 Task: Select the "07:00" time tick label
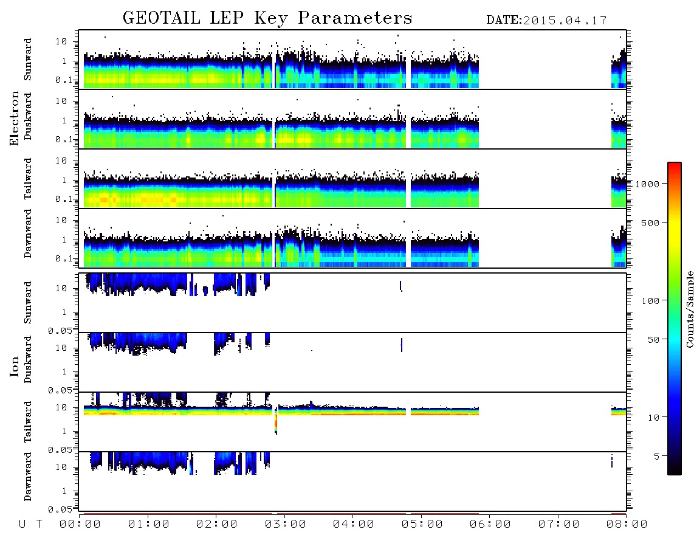click(x=558, y=525)
